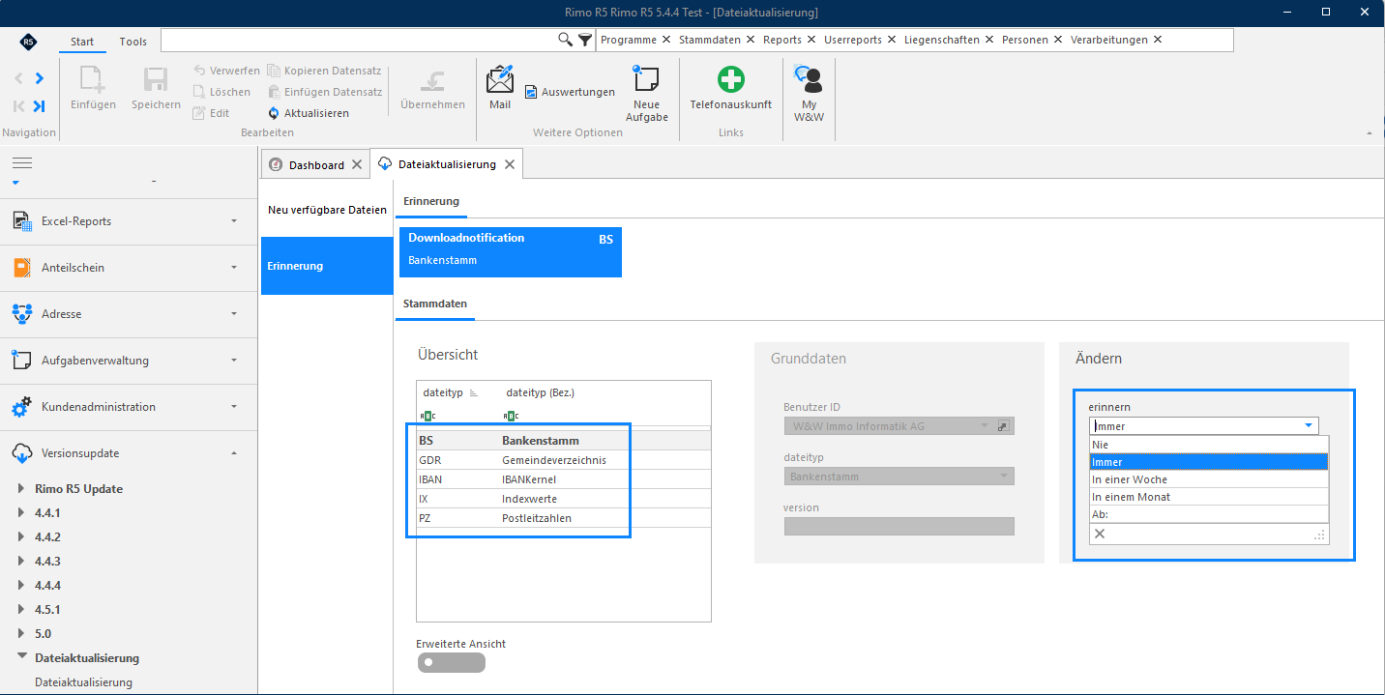Image resolution: width=1385 pixels, height=695 pixels.
Task: Expand the Excel-Reports sidebar section
Action: coord(129,221)
